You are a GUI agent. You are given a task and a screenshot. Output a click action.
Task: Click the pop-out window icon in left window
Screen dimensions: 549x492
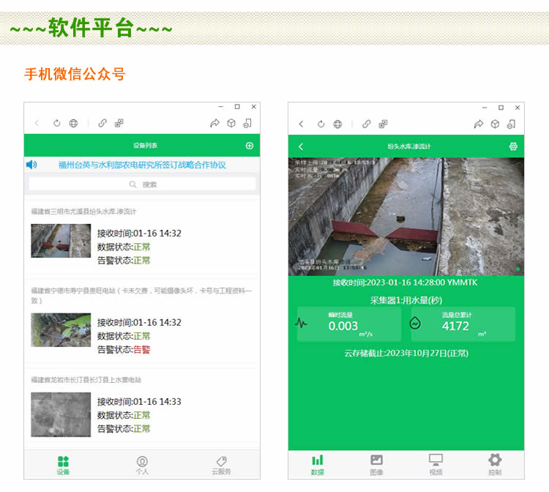point(119,123)
